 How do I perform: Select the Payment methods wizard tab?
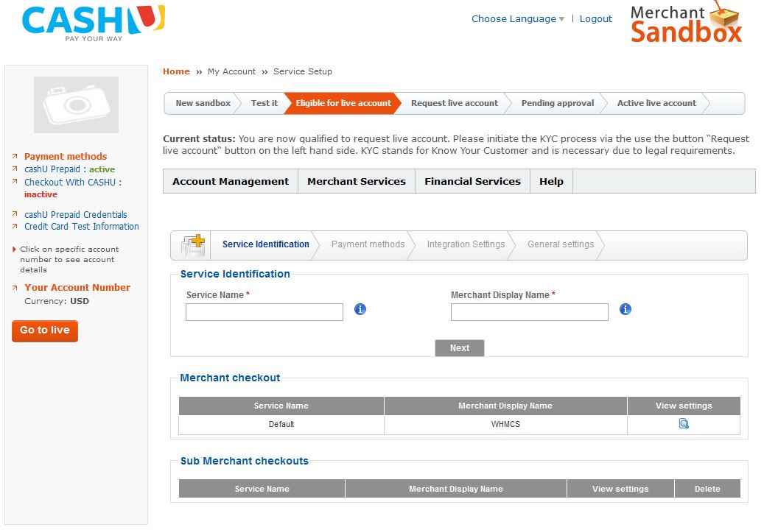tap(368, 244)
